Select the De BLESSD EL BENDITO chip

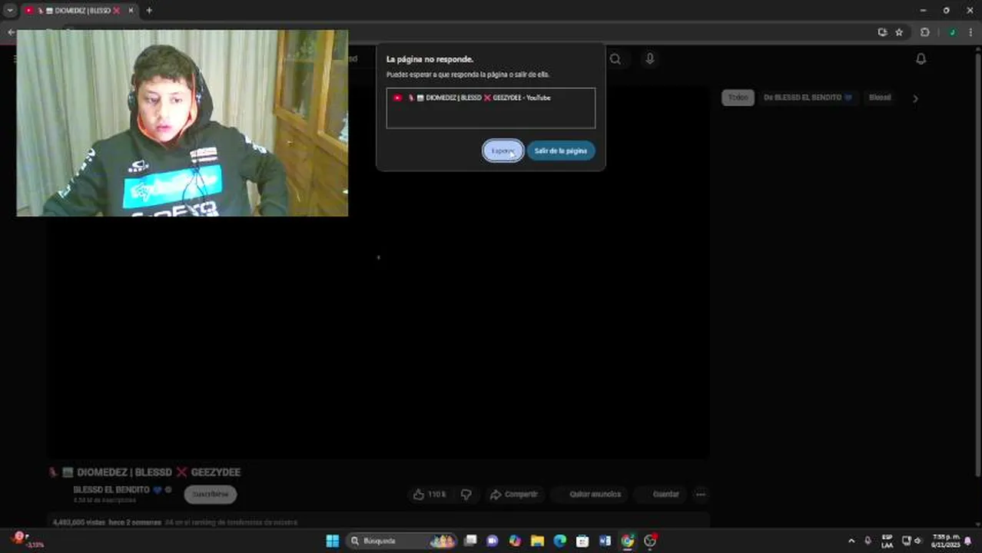coord(808,98)
